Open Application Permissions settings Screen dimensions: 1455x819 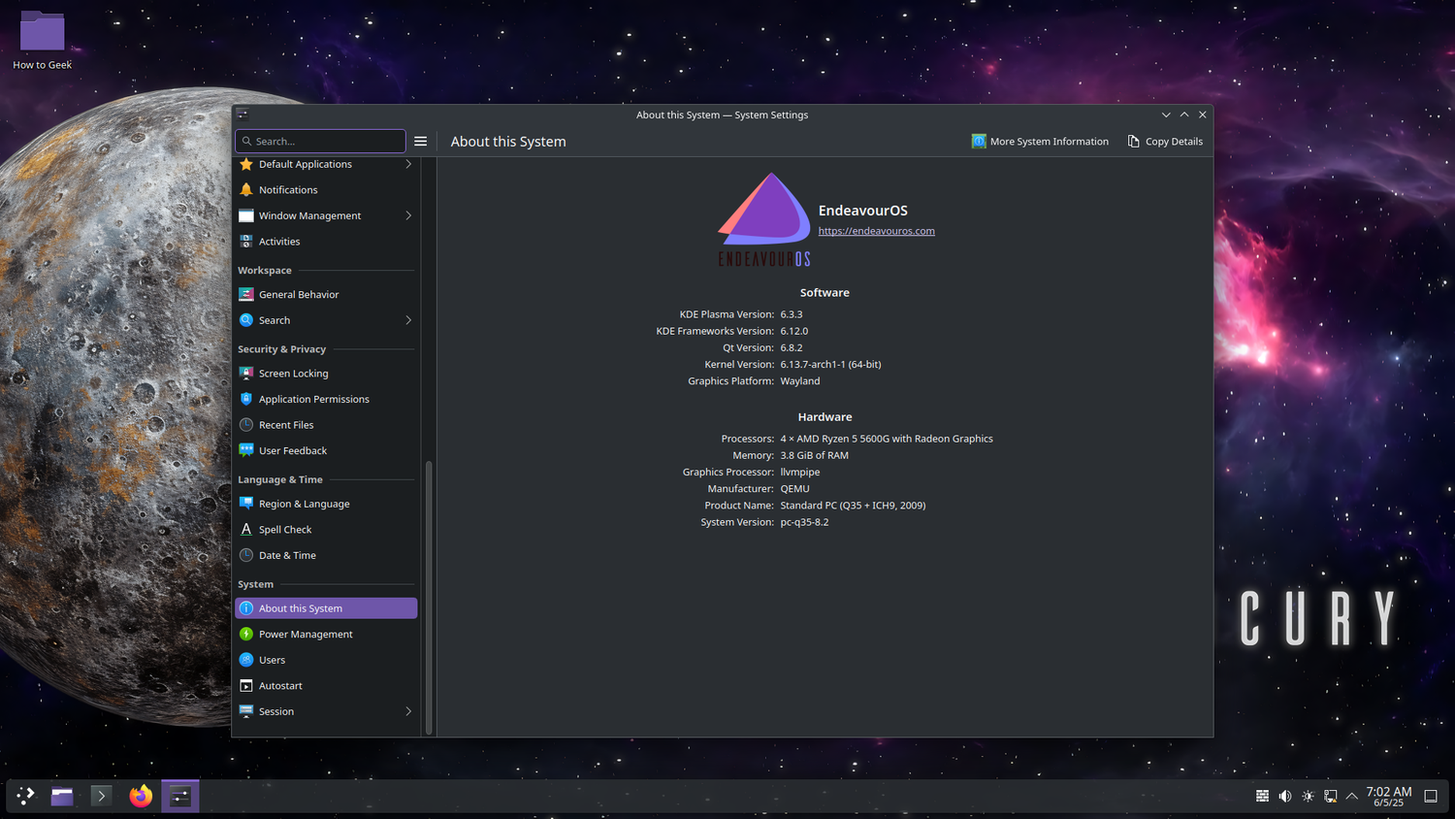[326, 399]
